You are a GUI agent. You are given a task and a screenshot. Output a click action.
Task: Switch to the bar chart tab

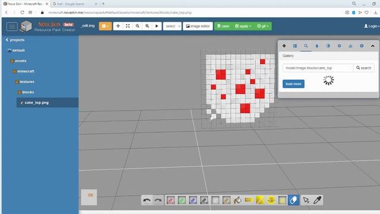point(350,46)
